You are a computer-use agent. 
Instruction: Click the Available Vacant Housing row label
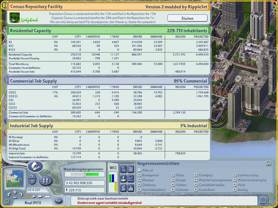[x=24, y=58]
